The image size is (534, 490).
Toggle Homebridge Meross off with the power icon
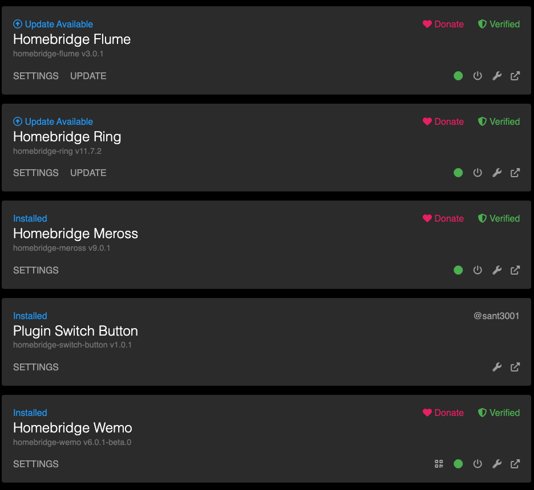(x=478, y=270)
